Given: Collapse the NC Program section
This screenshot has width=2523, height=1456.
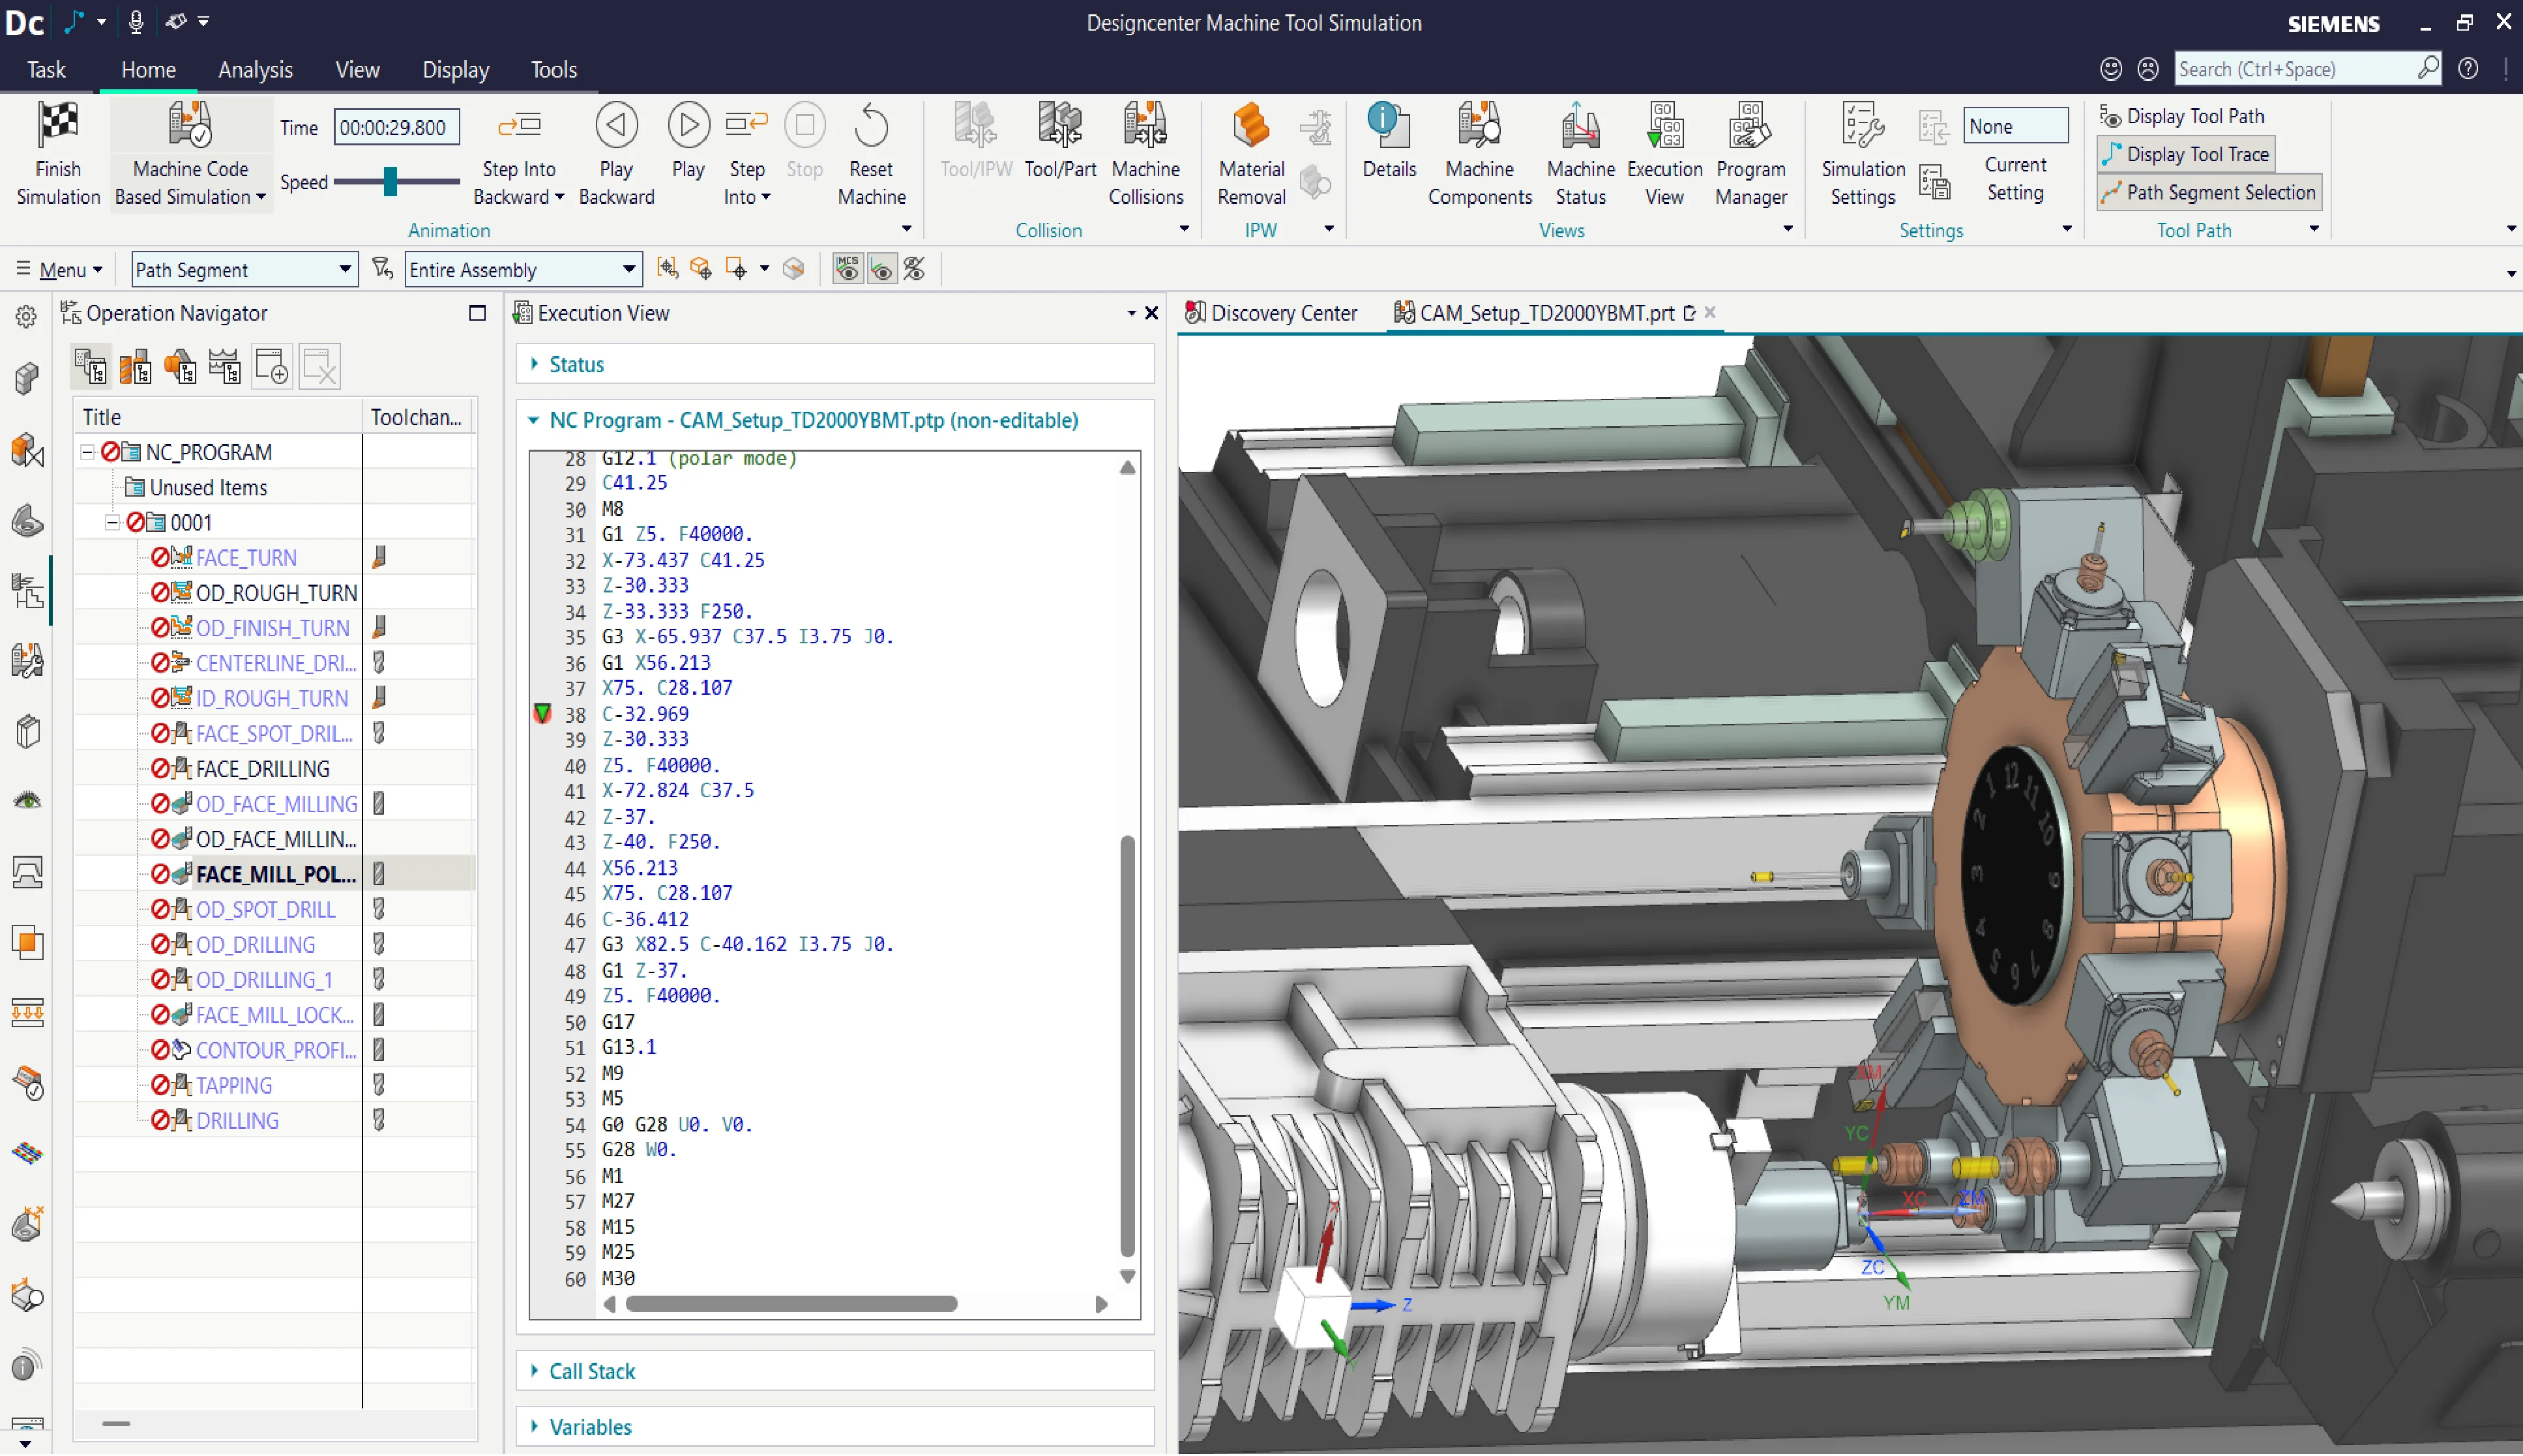Looking at the screenshot, I should point(534,421).
